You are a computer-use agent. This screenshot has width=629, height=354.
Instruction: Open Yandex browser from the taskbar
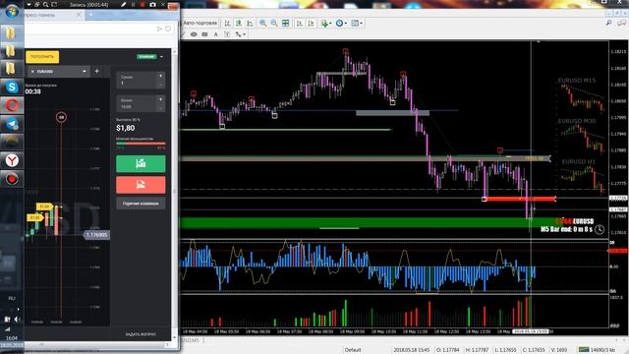coord(12,160)
